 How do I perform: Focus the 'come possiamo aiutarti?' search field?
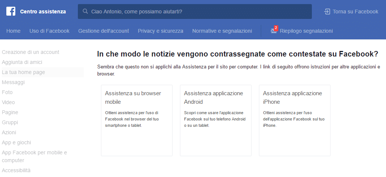(195, 12)
